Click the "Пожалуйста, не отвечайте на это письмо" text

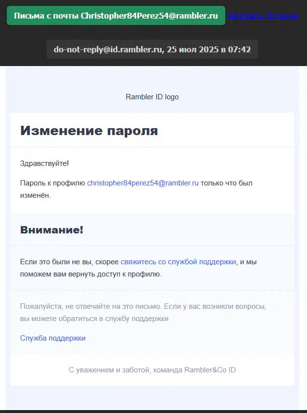tap(91, 307)
